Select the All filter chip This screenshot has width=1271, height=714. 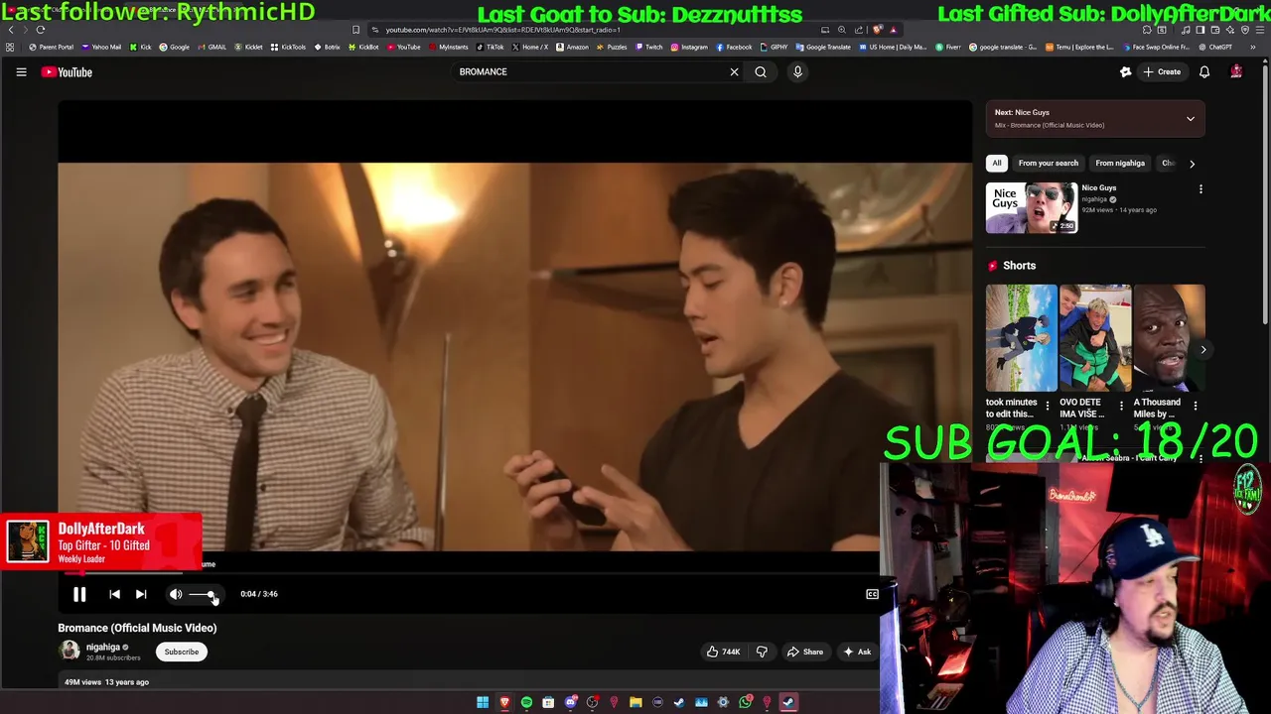tap(997, 163)
